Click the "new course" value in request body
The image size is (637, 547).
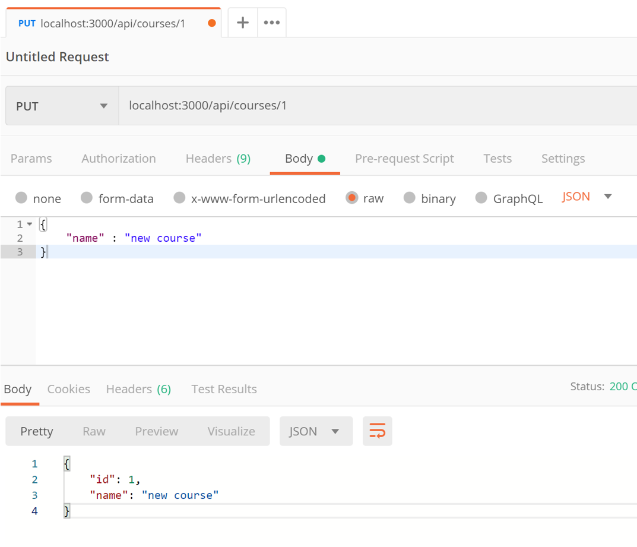point(163,238)
